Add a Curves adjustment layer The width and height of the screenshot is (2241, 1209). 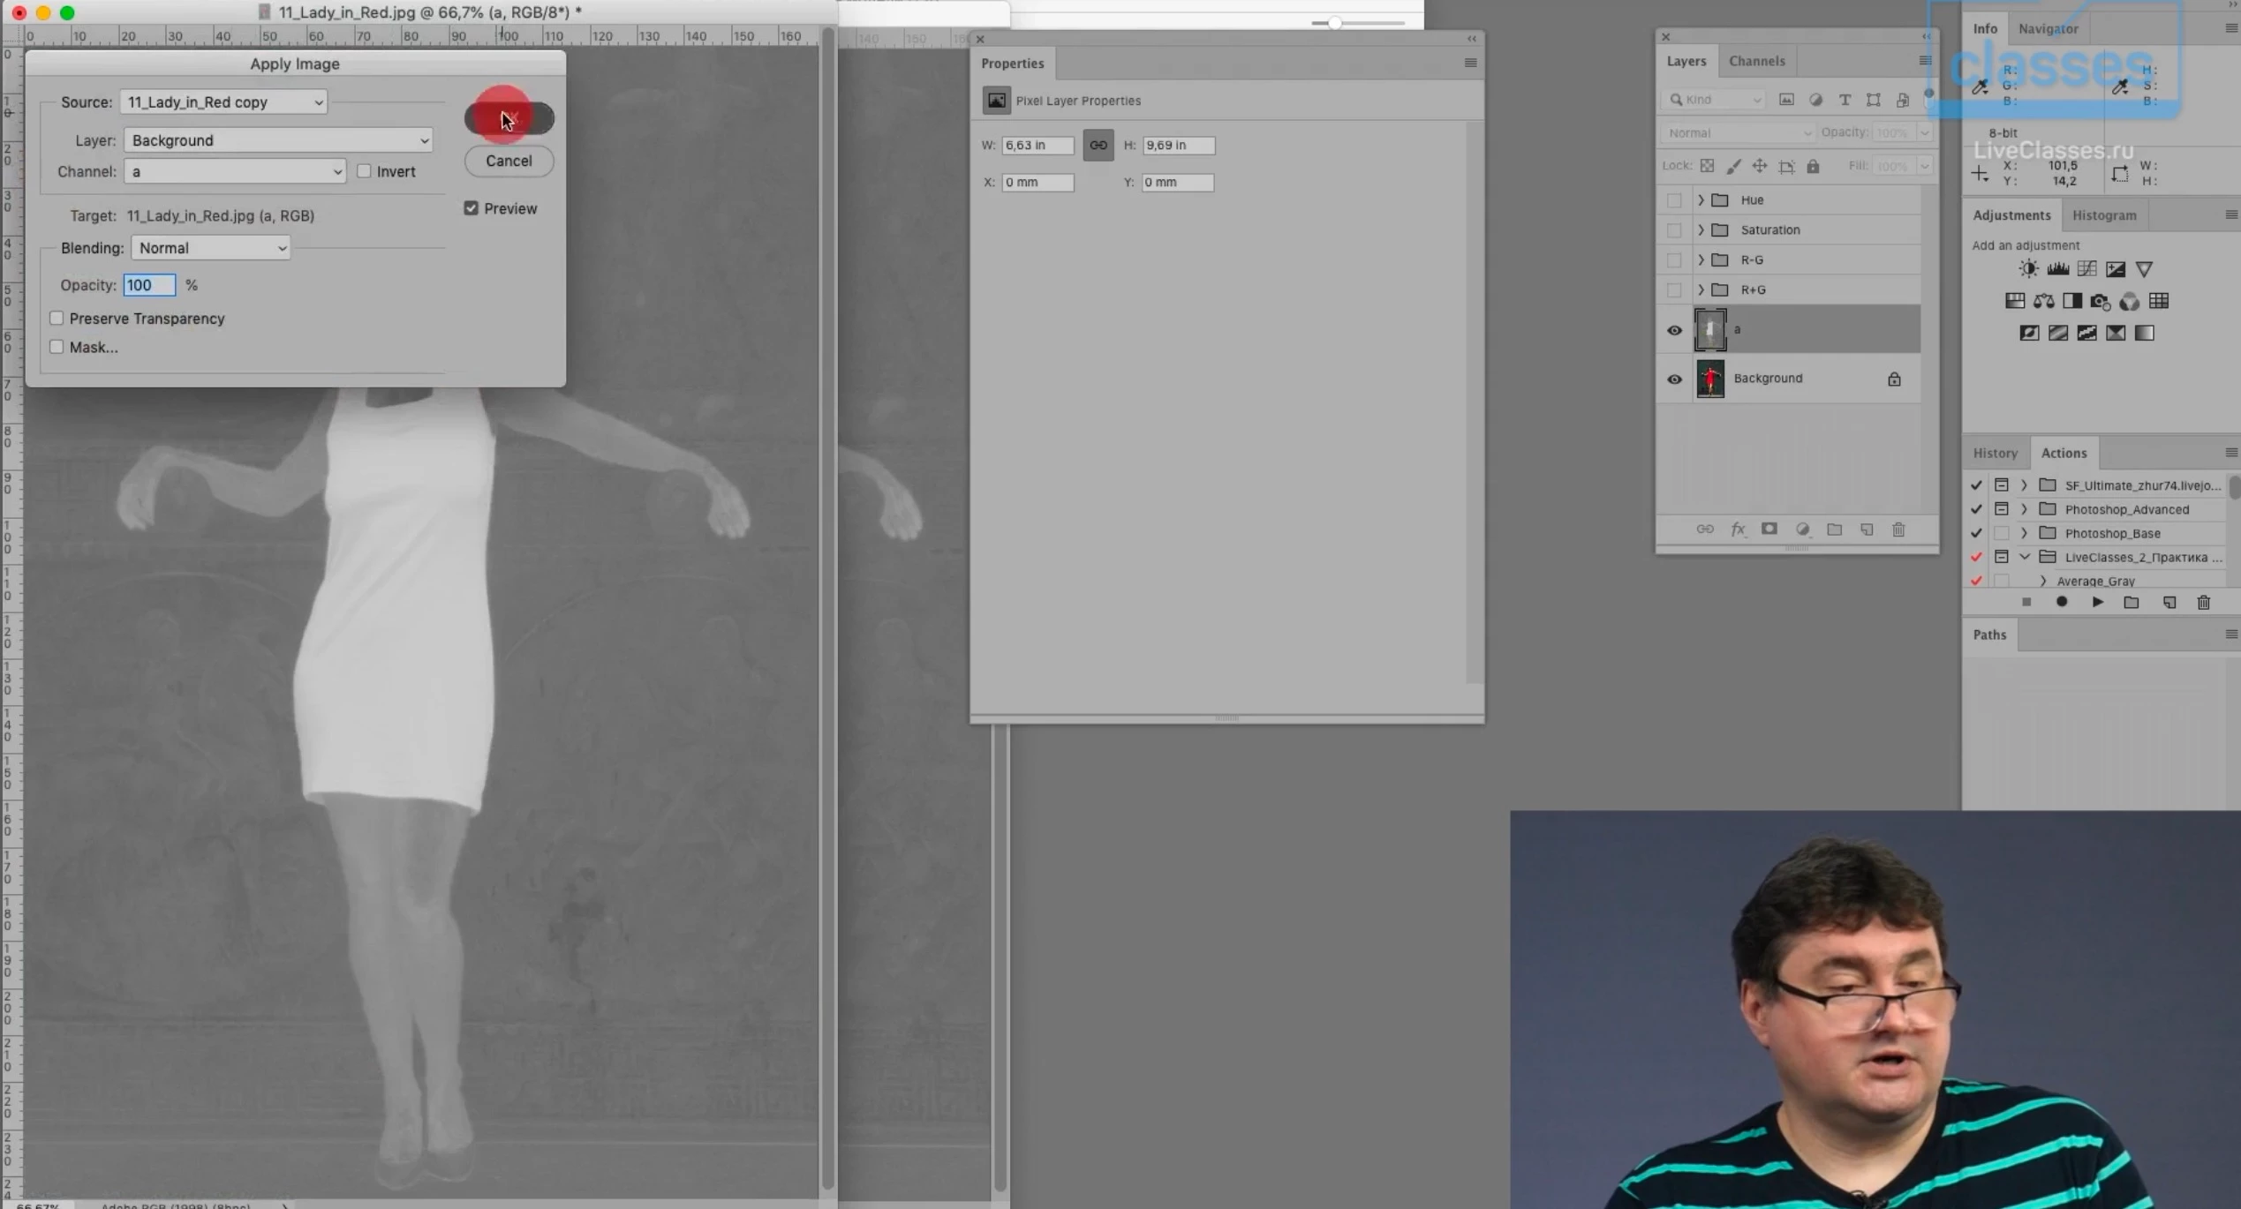2086,269
